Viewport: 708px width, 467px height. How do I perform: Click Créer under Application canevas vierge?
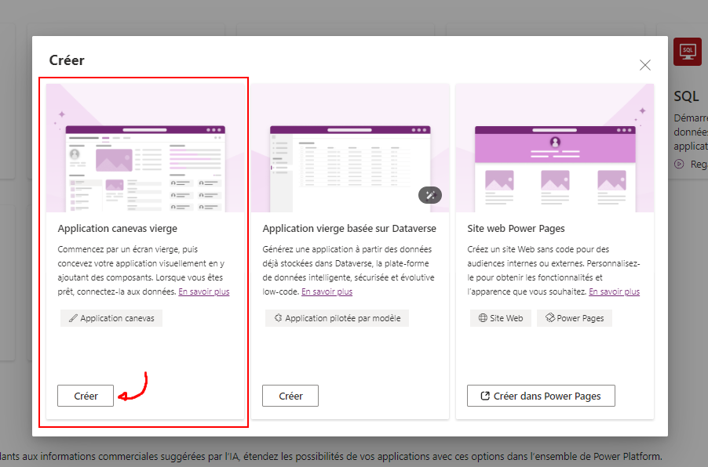point(86,396)
